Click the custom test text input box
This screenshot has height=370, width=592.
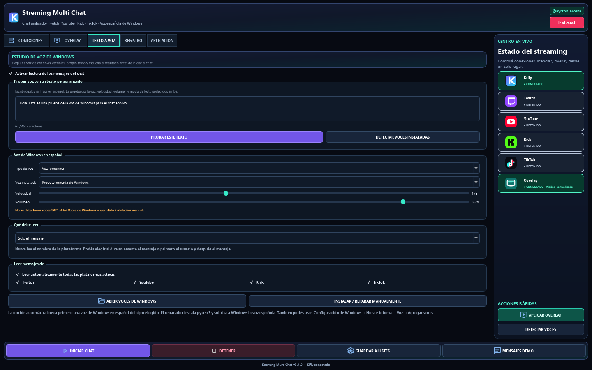(247, 109)
